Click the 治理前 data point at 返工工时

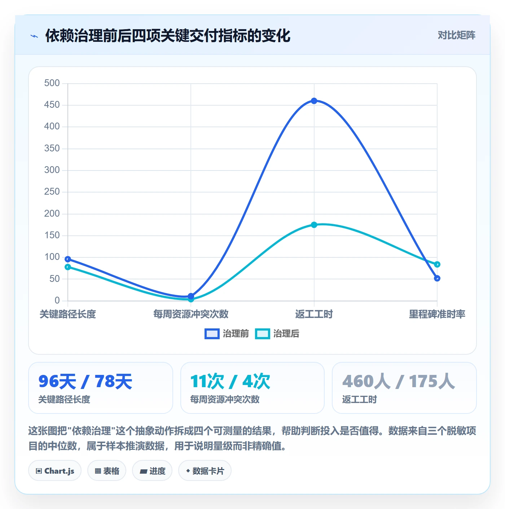(x=314, y=101)
